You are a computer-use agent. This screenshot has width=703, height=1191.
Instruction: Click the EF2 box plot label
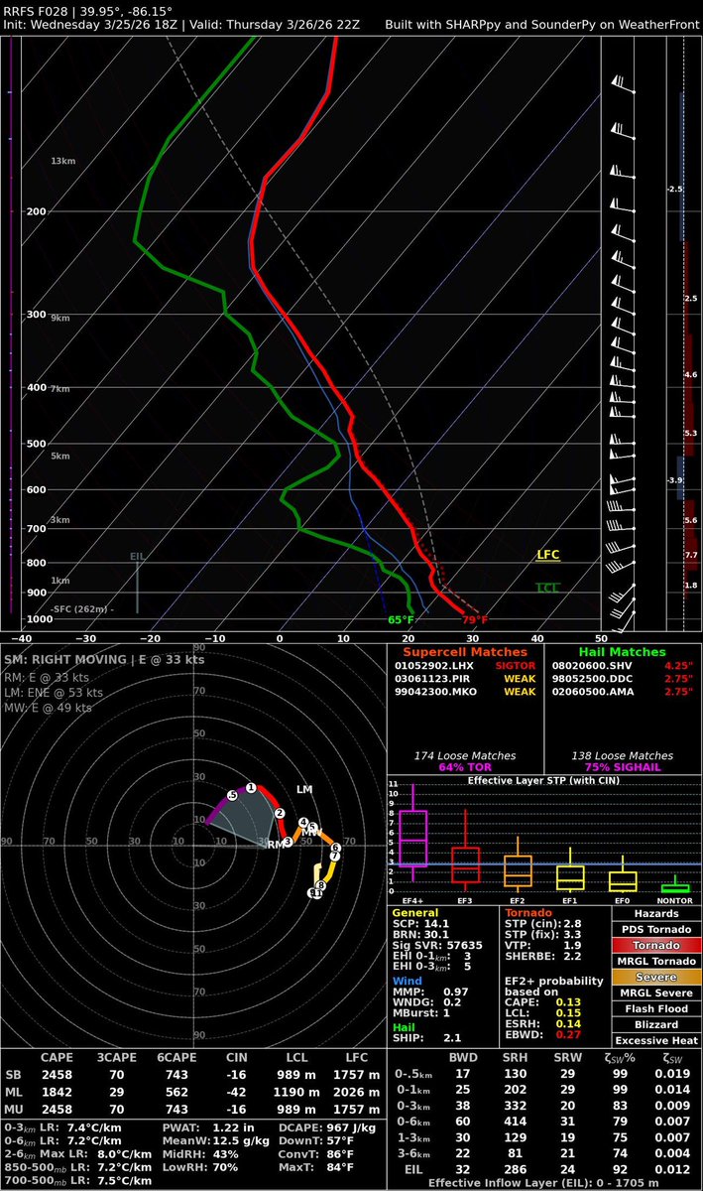[x=519, y=901]
